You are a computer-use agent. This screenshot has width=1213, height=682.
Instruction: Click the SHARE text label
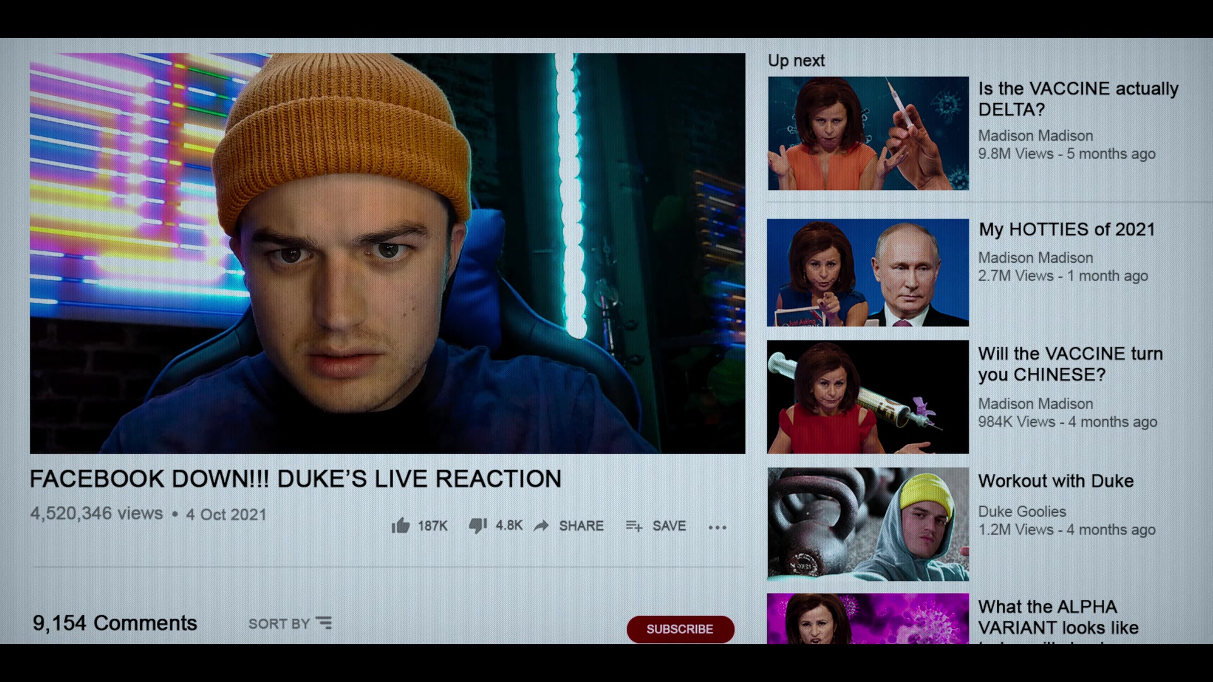pos(581,526)
